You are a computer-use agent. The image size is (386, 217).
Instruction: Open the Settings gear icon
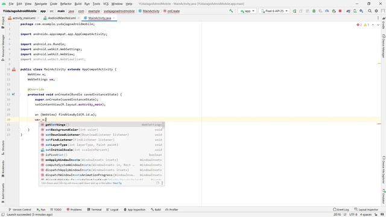(x=376, y=11)
